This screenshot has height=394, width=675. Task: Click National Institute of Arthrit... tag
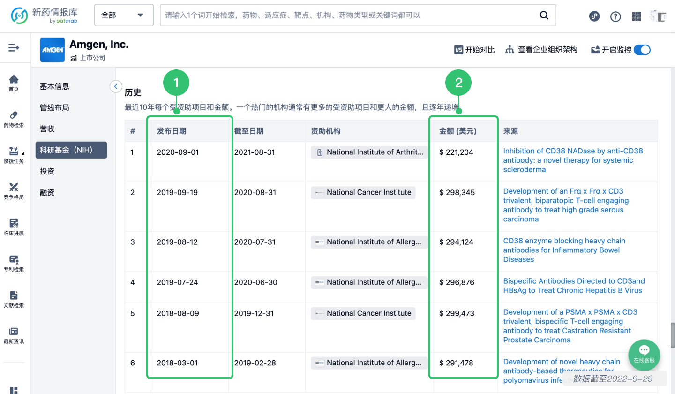[369, 152]
